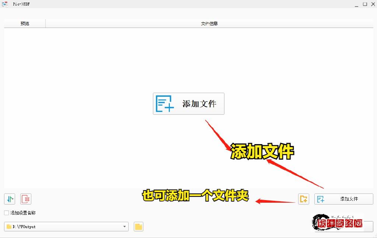Switch to the 预览 tab
Image resolution: width=377 pixels, height=238 pixels.
[x=24, y=23]
